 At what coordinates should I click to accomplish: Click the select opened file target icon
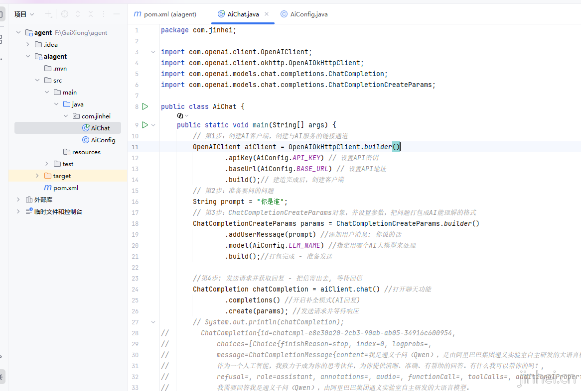point(64,14)
